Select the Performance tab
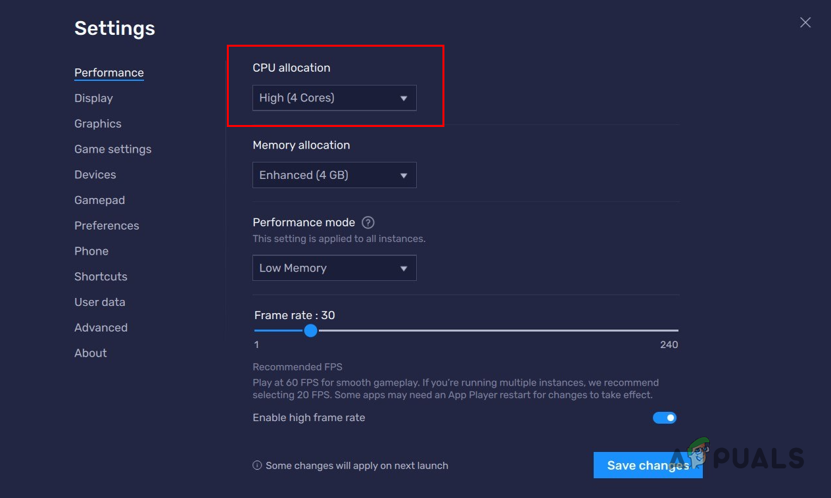831x498 pixels. pos(108,72)
